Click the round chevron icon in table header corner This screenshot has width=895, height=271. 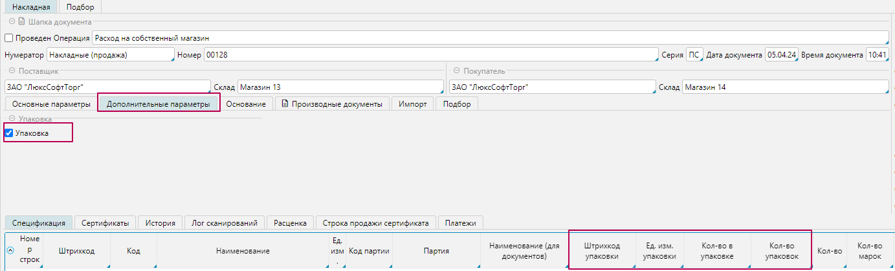[x=10, y=251]
